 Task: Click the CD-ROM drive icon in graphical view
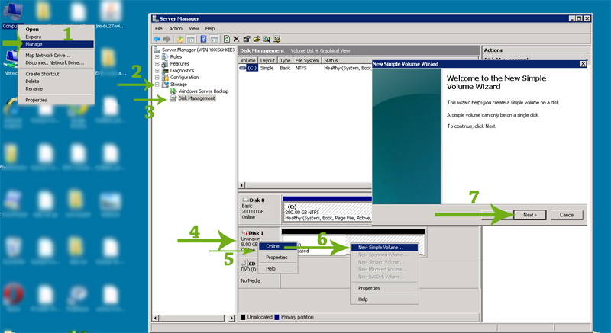click(x=244, y=264)
